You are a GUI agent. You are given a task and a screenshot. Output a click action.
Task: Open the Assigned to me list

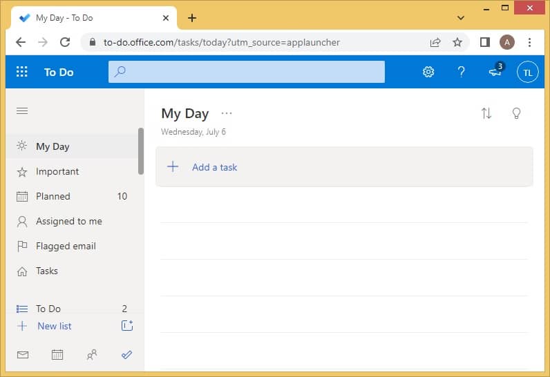pos(72,221)
